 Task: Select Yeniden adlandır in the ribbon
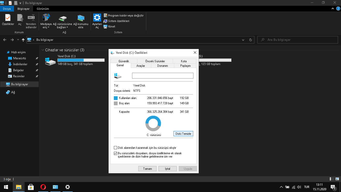[31, 21]
